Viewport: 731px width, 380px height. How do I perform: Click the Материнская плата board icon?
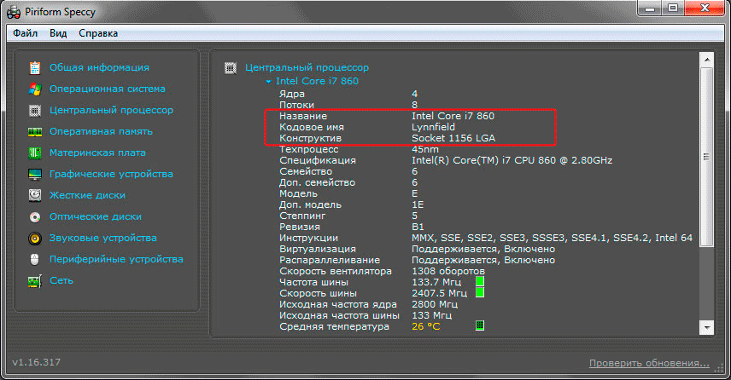(35, 153)
